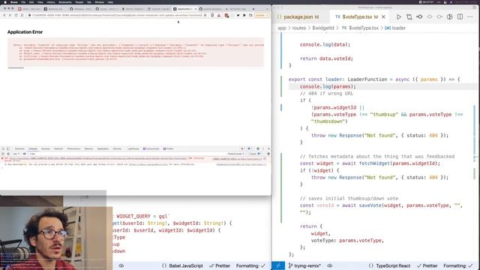Open the console 'top' context dropdown

pos(16,154)
